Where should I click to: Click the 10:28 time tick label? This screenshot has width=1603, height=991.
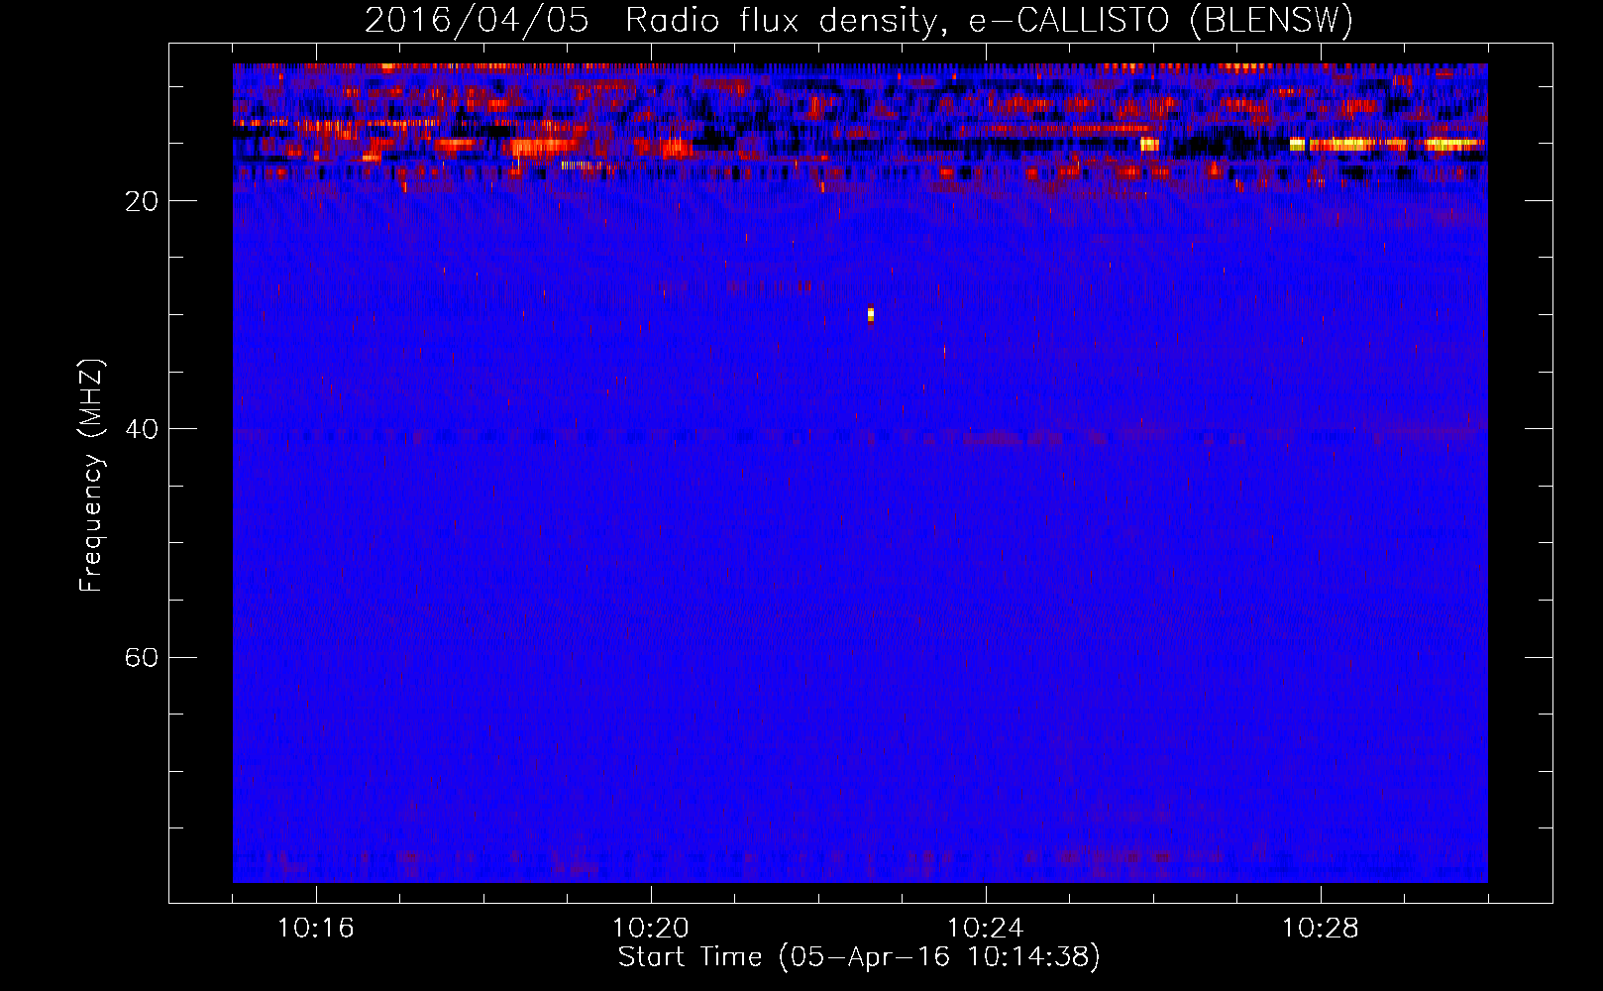pyautogui.click(x=1320, y=929)
